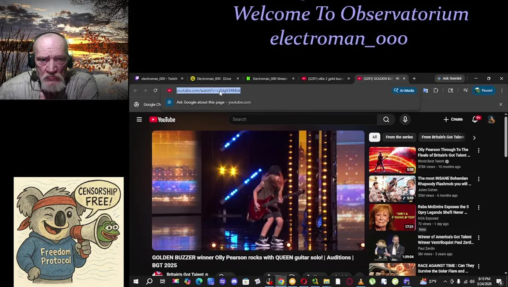
Task: Visit World Best Talent channel
Action: (x=431, y=161)
